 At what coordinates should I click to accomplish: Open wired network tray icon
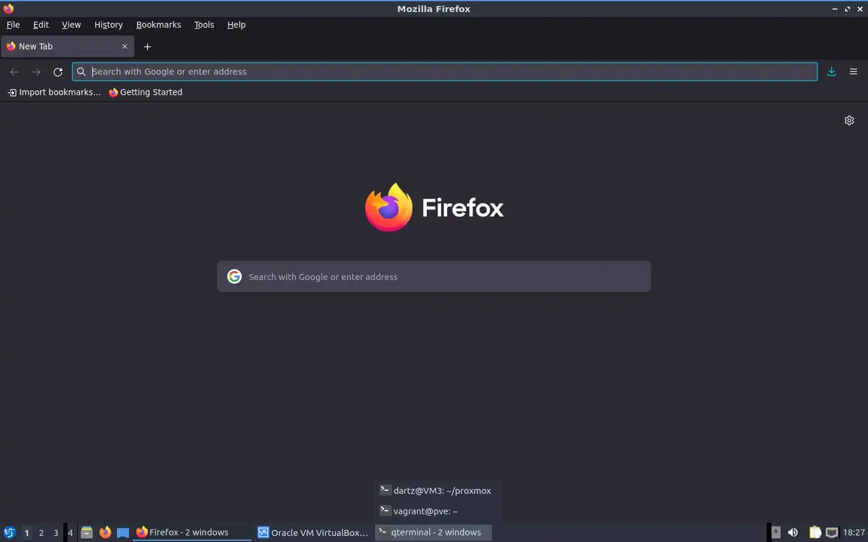tap(832, 532)
